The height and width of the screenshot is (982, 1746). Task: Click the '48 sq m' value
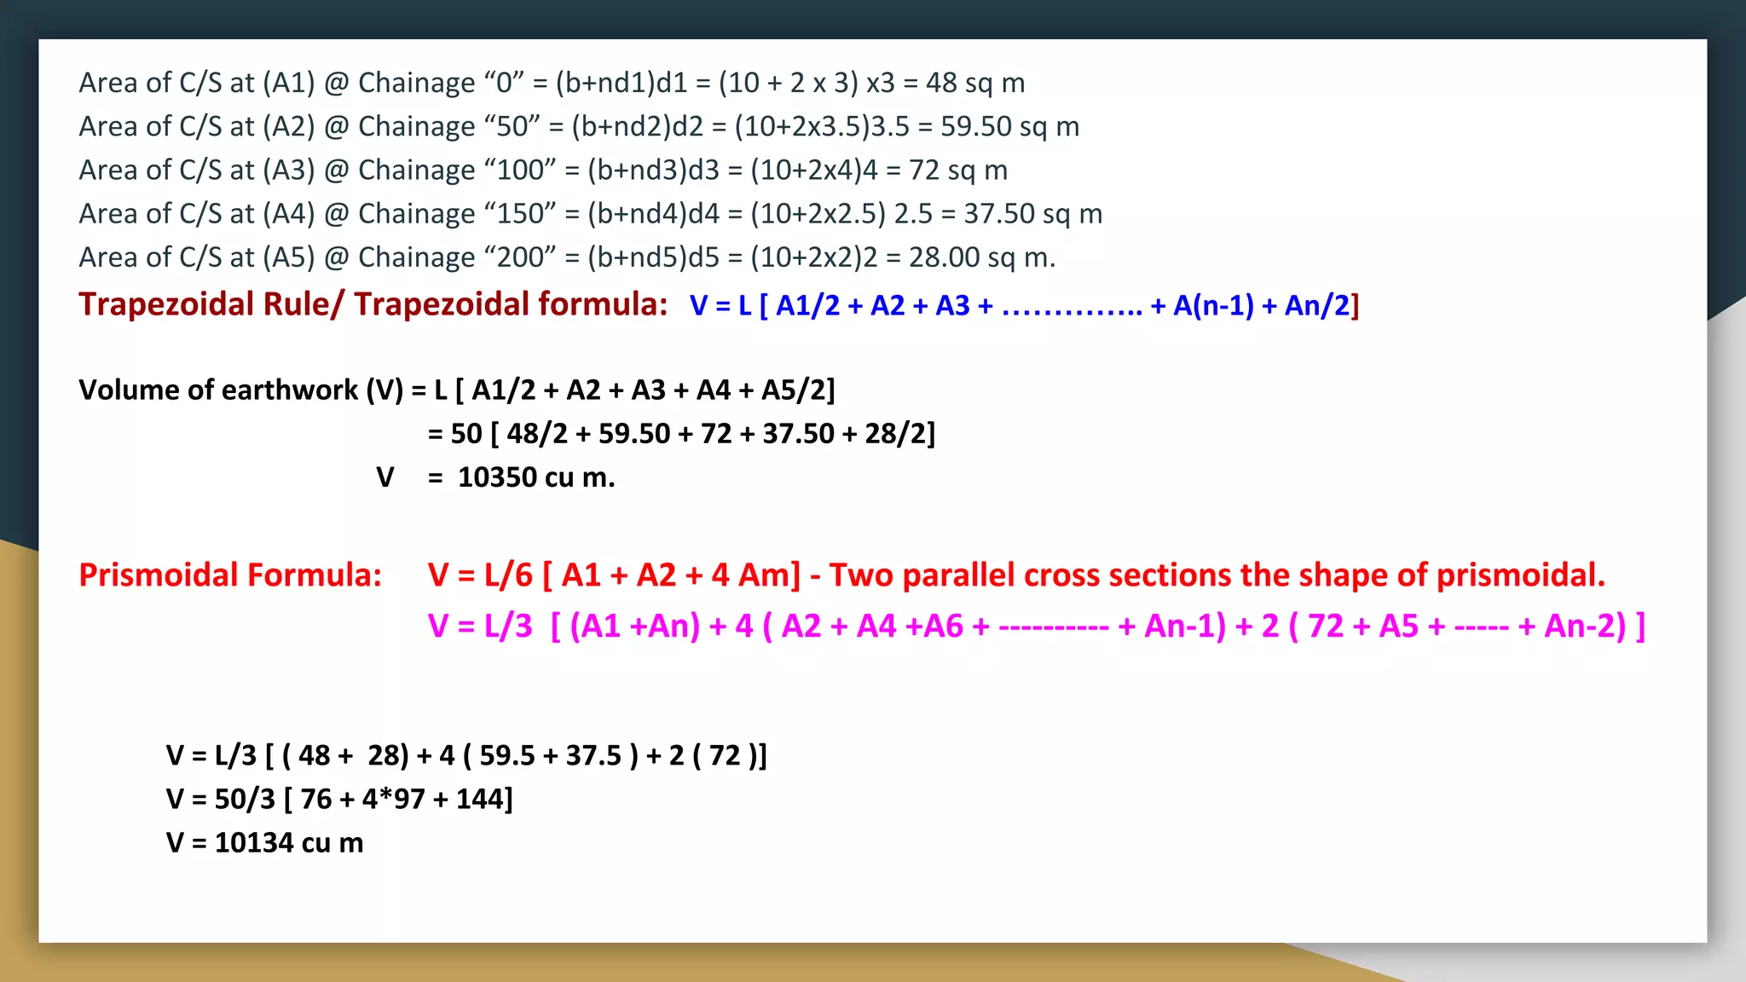(974, 83)
